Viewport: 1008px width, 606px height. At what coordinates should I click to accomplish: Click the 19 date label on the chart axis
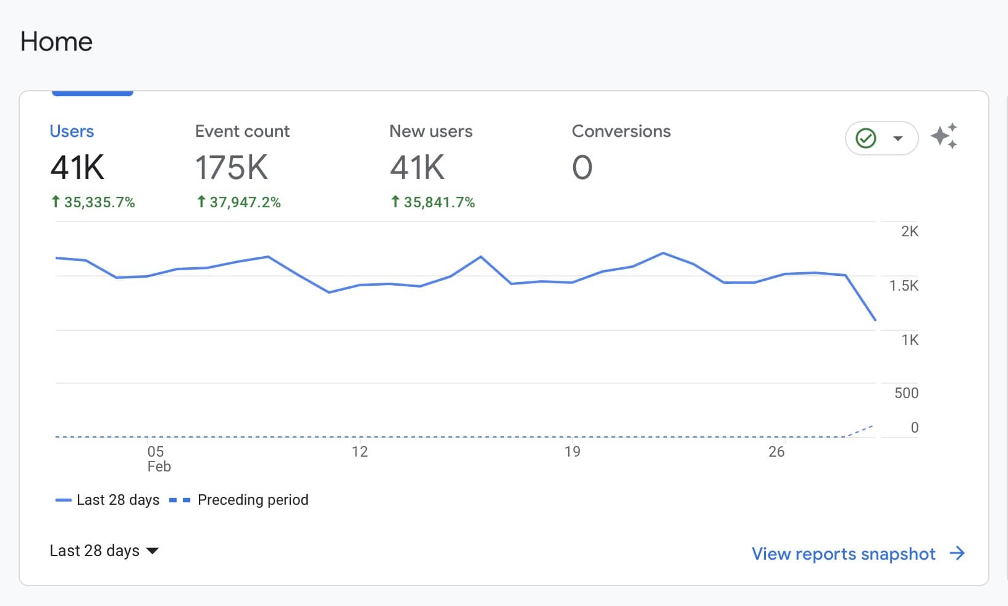[x=573, y=452]
